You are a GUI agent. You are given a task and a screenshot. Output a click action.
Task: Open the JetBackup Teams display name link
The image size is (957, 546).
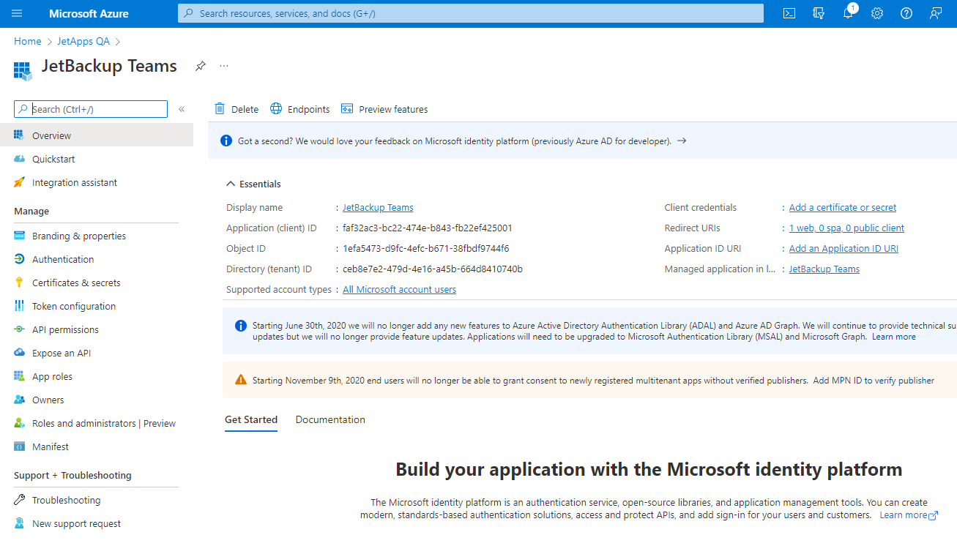pos(378,207)
